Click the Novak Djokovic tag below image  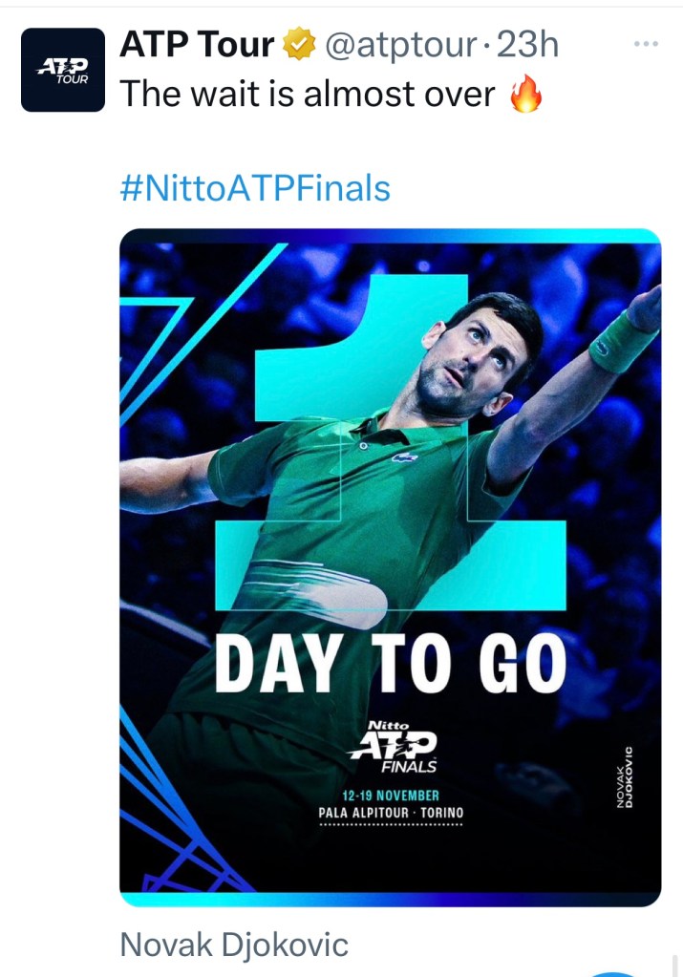pyautogui.click(x=234, y=945)
